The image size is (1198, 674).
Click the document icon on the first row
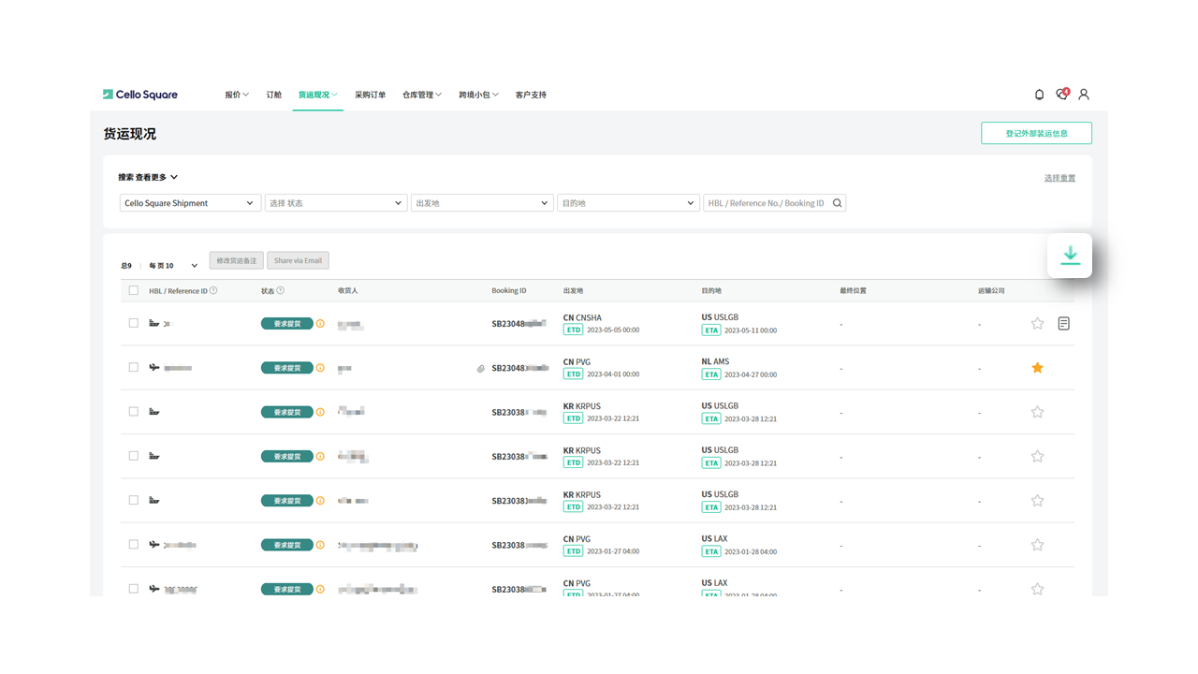pyautogui.click(x=1063, y=324)
